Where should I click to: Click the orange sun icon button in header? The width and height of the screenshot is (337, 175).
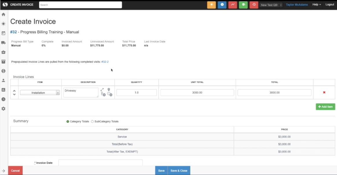(x=211, y=5)
